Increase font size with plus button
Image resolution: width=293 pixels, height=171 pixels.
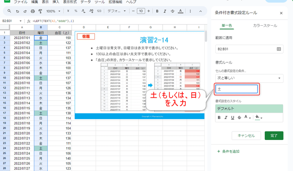coord(149,11)
